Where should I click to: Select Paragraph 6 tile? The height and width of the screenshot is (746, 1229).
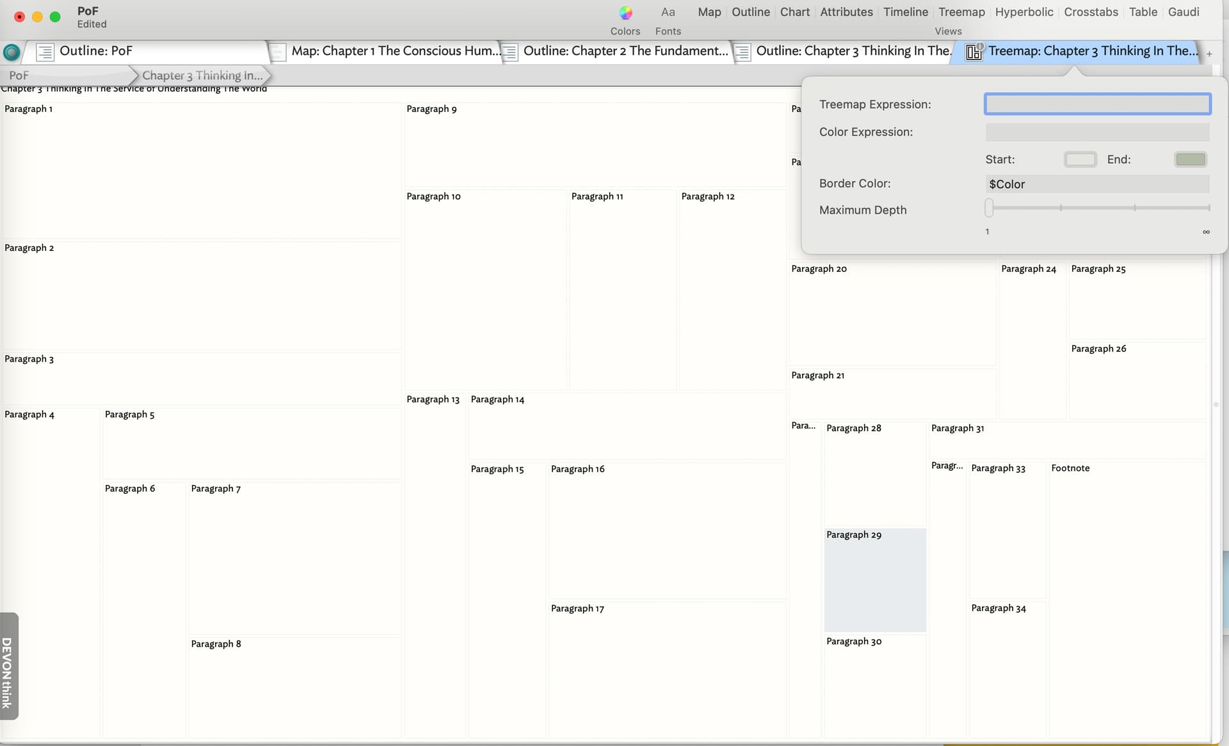[x=144, y=610]
